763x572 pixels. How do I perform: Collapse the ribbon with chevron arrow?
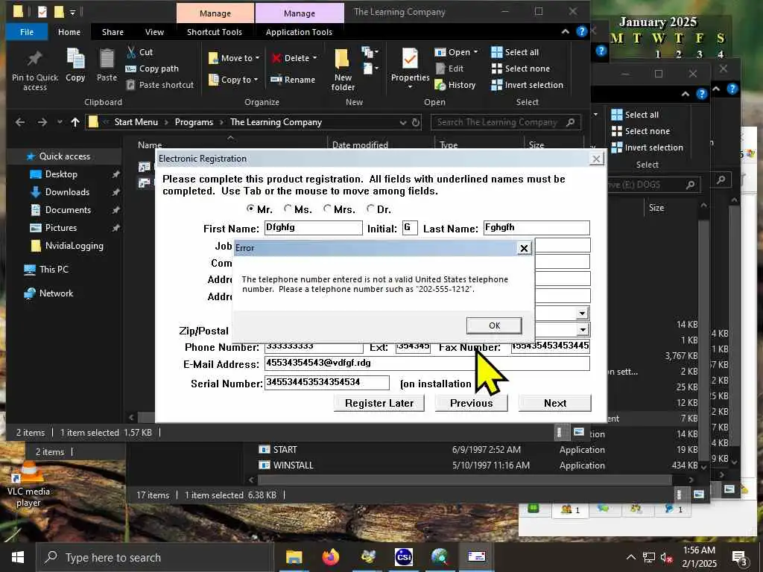[565, 31]
